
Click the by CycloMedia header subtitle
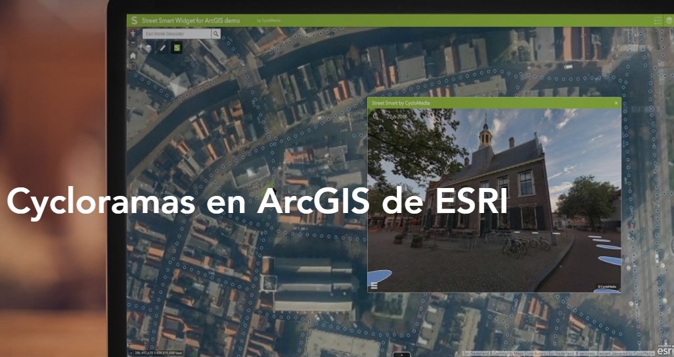270,20
